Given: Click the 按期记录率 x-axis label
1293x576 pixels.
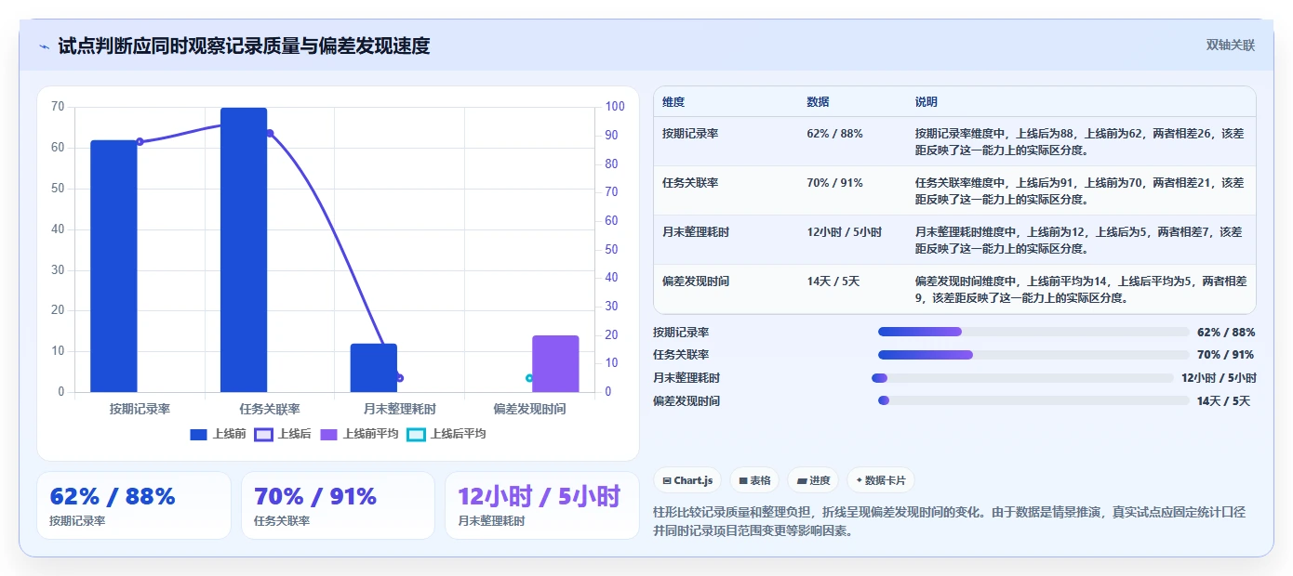Looking at the screenshot, I should [x=140, y=409].
